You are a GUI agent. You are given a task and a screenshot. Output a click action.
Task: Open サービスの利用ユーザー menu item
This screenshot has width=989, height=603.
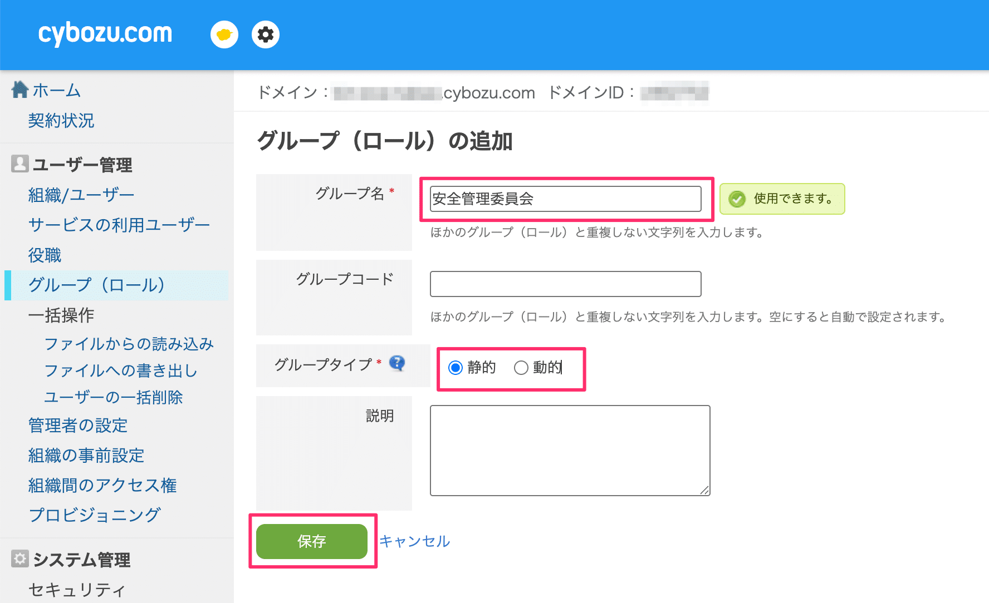(x=119, y=225)
